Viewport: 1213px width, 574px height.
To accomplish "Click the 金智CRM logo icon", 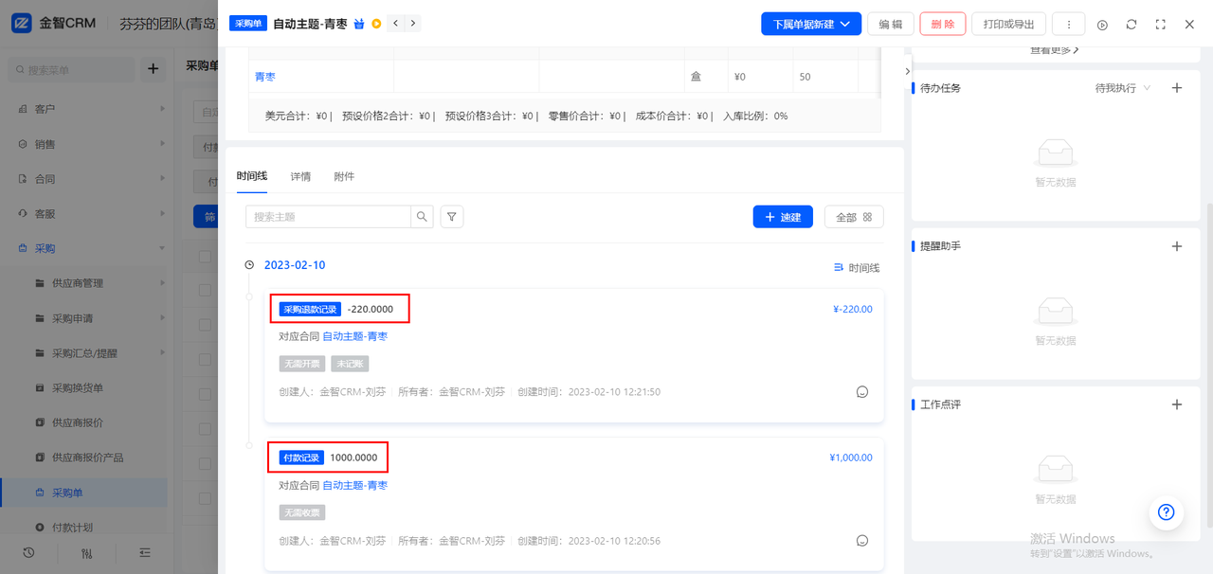I will coord(22,24).
